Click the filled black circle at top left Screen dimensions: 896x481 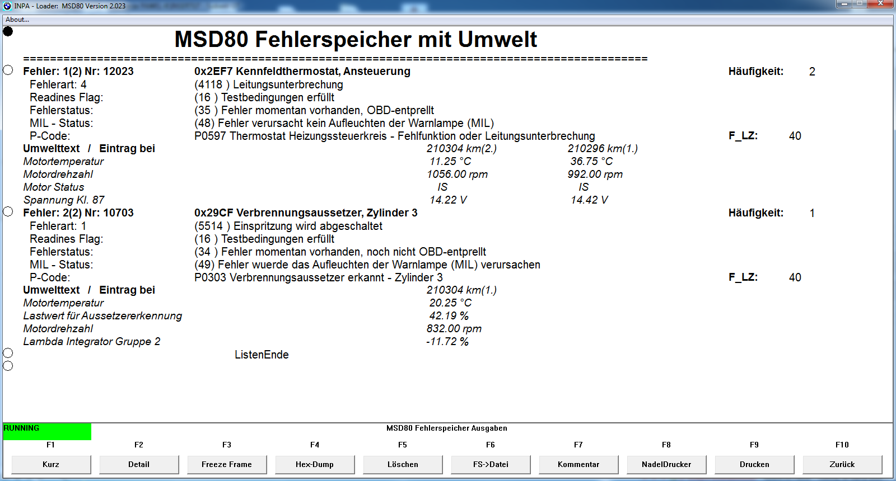8,31
